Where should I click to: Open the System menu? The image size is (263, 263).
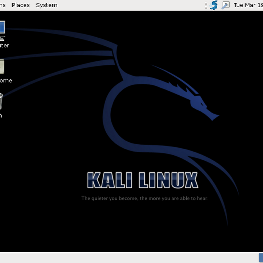[x=47, y=5]
